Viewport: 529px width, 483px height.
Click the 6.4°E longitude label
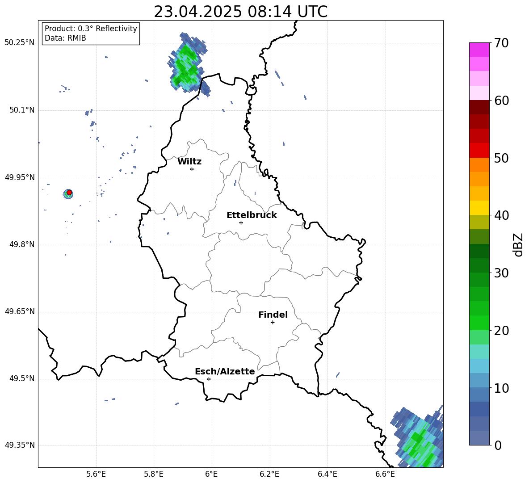pos(327,474)
